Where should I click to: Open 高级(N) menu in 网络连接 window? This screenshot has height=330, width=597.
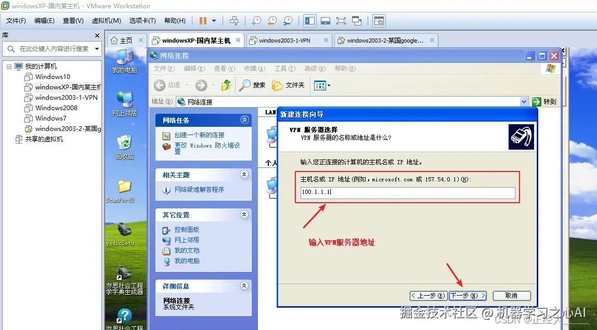315,69
